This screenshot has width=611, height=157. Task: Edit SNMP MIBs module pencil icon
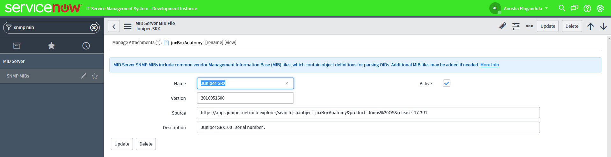pyautogui.click(x=84, y=76)
